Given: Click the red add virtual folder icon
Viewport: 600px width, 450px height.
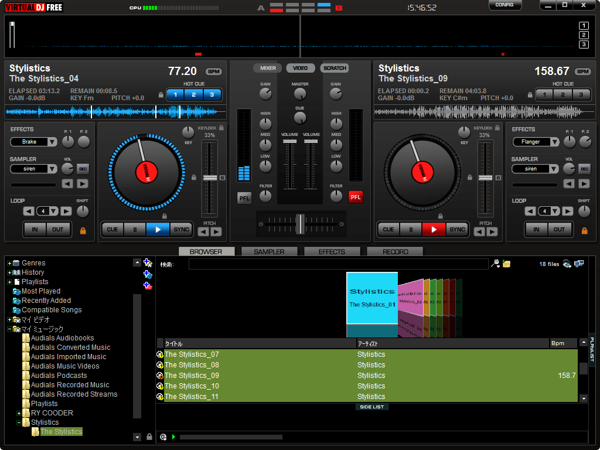Looking at the screenshot, I should pos(148,286).
